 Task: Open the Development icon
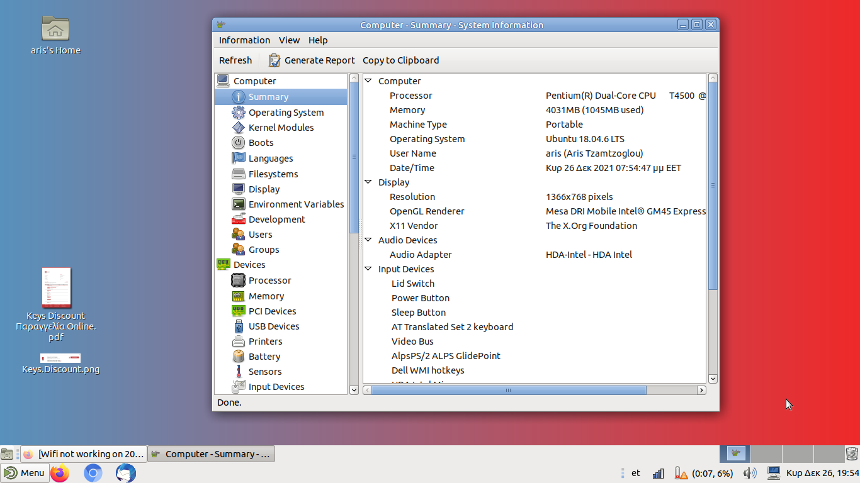239,219
